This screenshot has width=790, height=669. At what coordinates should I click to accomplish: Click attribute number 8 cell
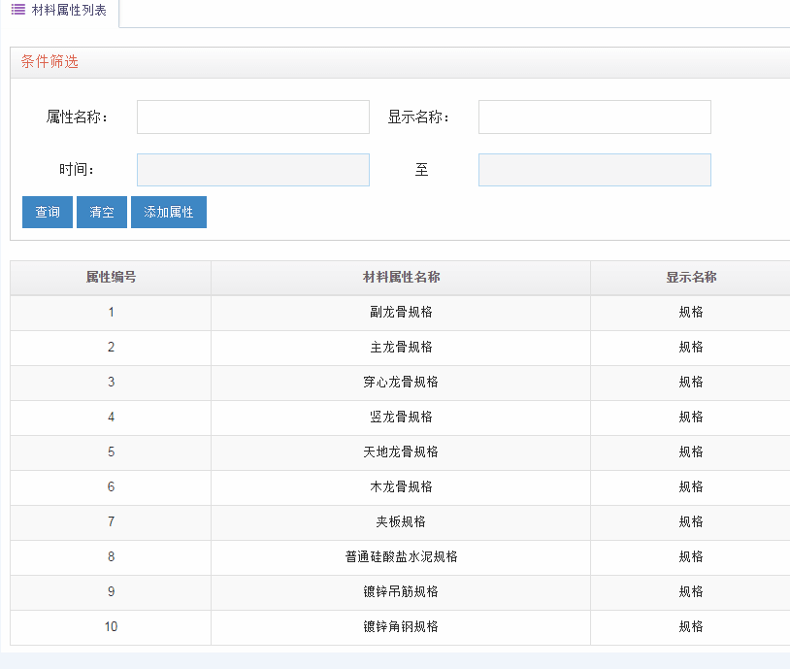coord(111,557)
